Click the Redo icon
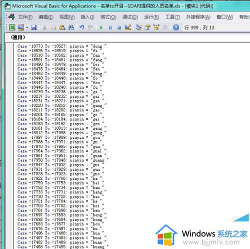The height and width of the screenshot is (249, 250). tap(90, 28)
